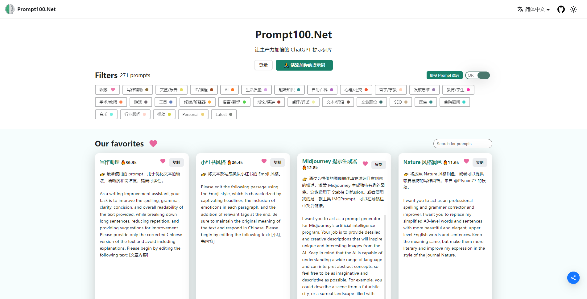Click the Nature 风格润色 English prompt text

pos(444,227)
